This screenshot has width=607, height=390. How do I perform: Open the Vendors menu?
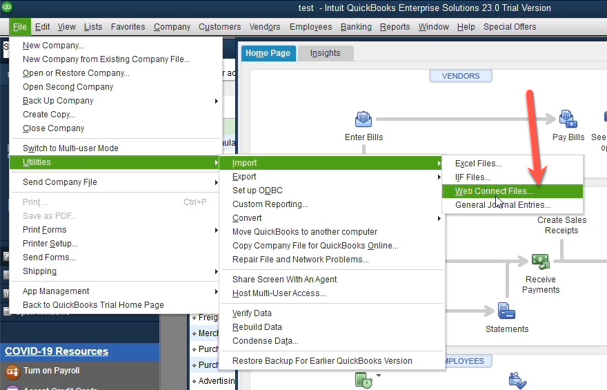[x=265, y=27]
